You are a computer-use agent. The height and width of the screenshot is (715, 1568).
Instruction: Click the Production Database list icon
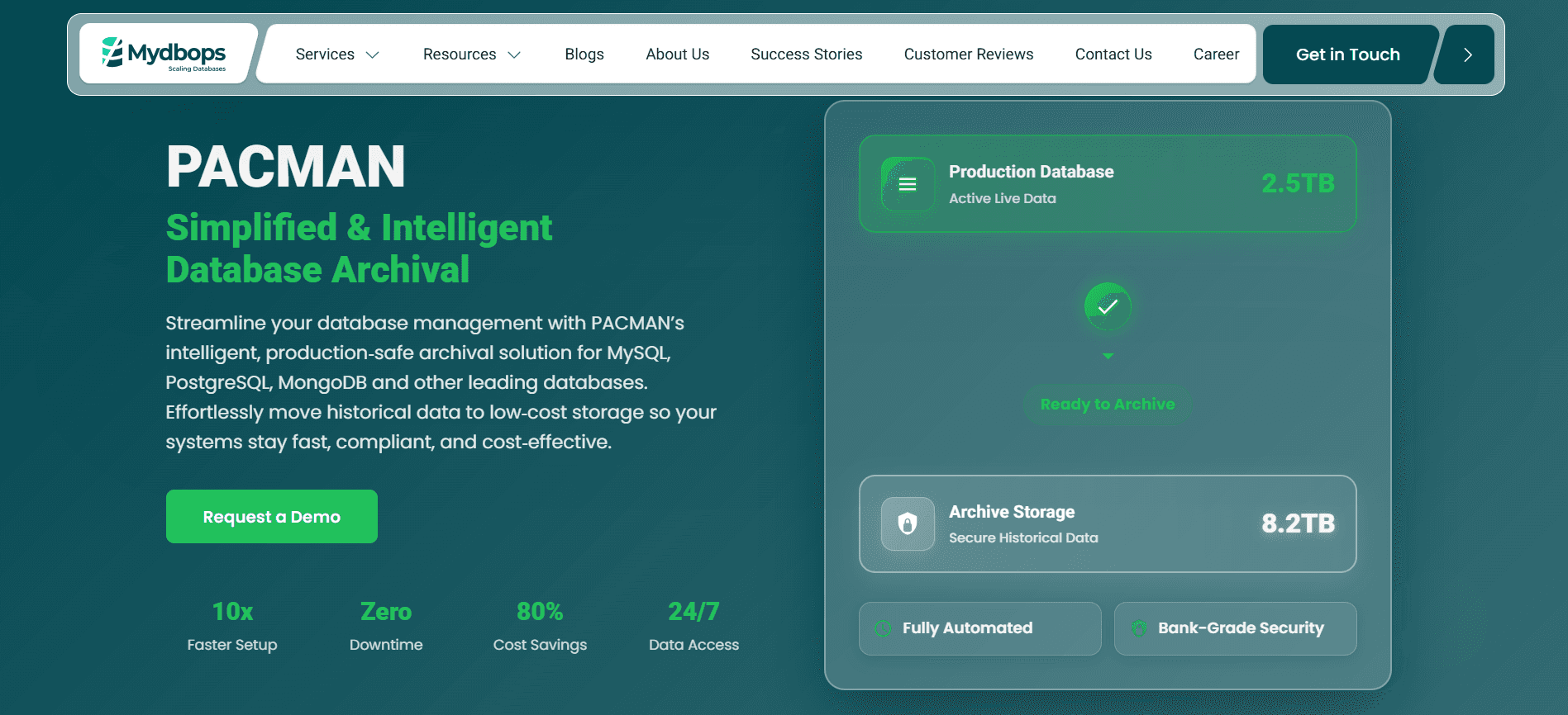[x=908, y=184]
